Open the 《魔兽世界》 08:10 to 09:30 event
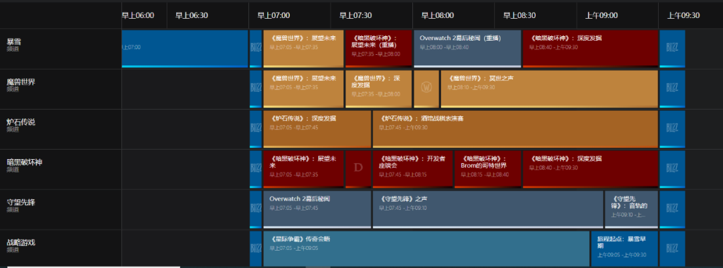Viewport: 723px width, 268px height. coord(549,89)
